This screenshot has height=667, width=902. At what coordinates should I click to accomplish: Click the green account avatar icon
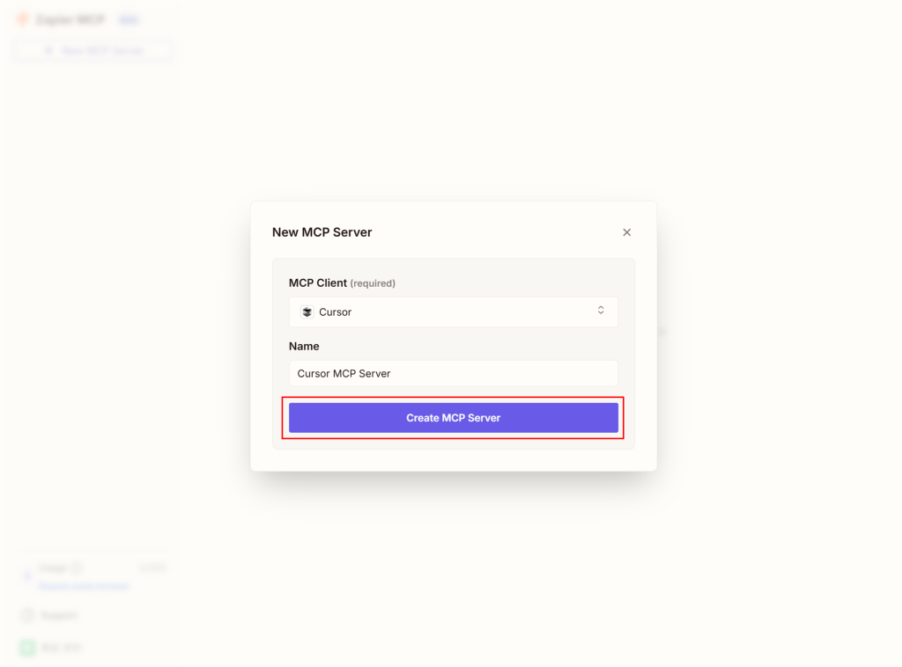[27, 648]
